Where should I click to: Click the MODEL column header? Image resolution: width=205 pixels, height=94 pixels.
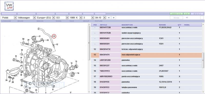[x=187, y=25]
